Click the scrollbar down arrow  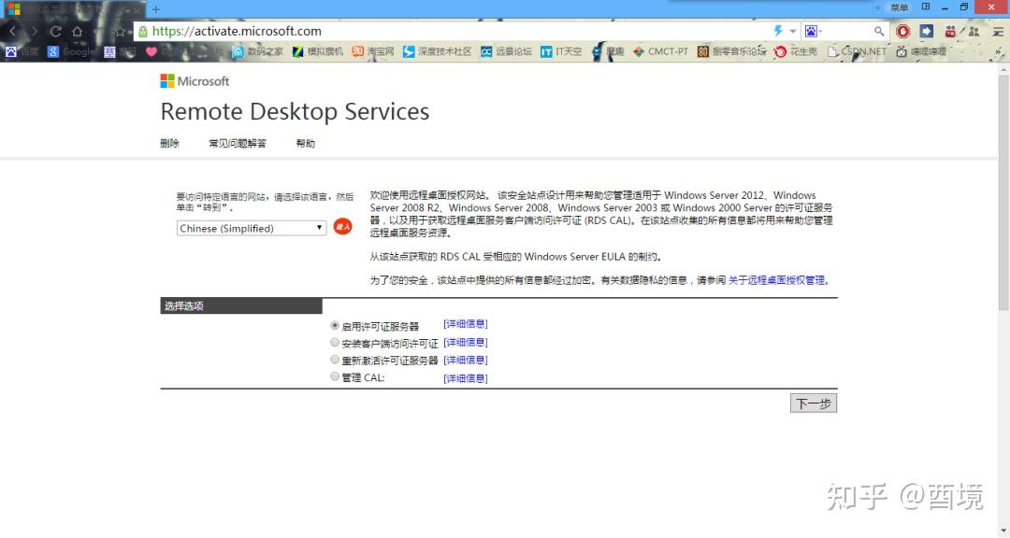tap(1003, 531)
